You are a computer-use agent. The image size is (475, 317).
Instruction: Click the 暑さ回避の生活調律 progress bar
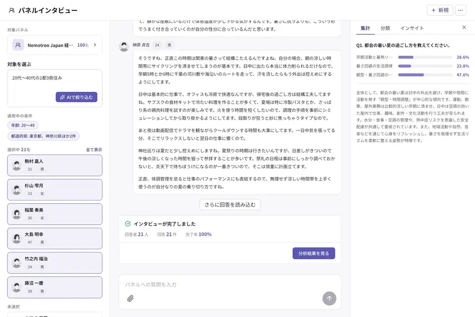[425, 66]
